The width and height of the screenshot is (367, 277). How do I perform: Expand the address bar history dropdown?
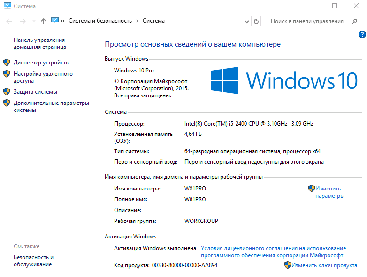point(246,21)
